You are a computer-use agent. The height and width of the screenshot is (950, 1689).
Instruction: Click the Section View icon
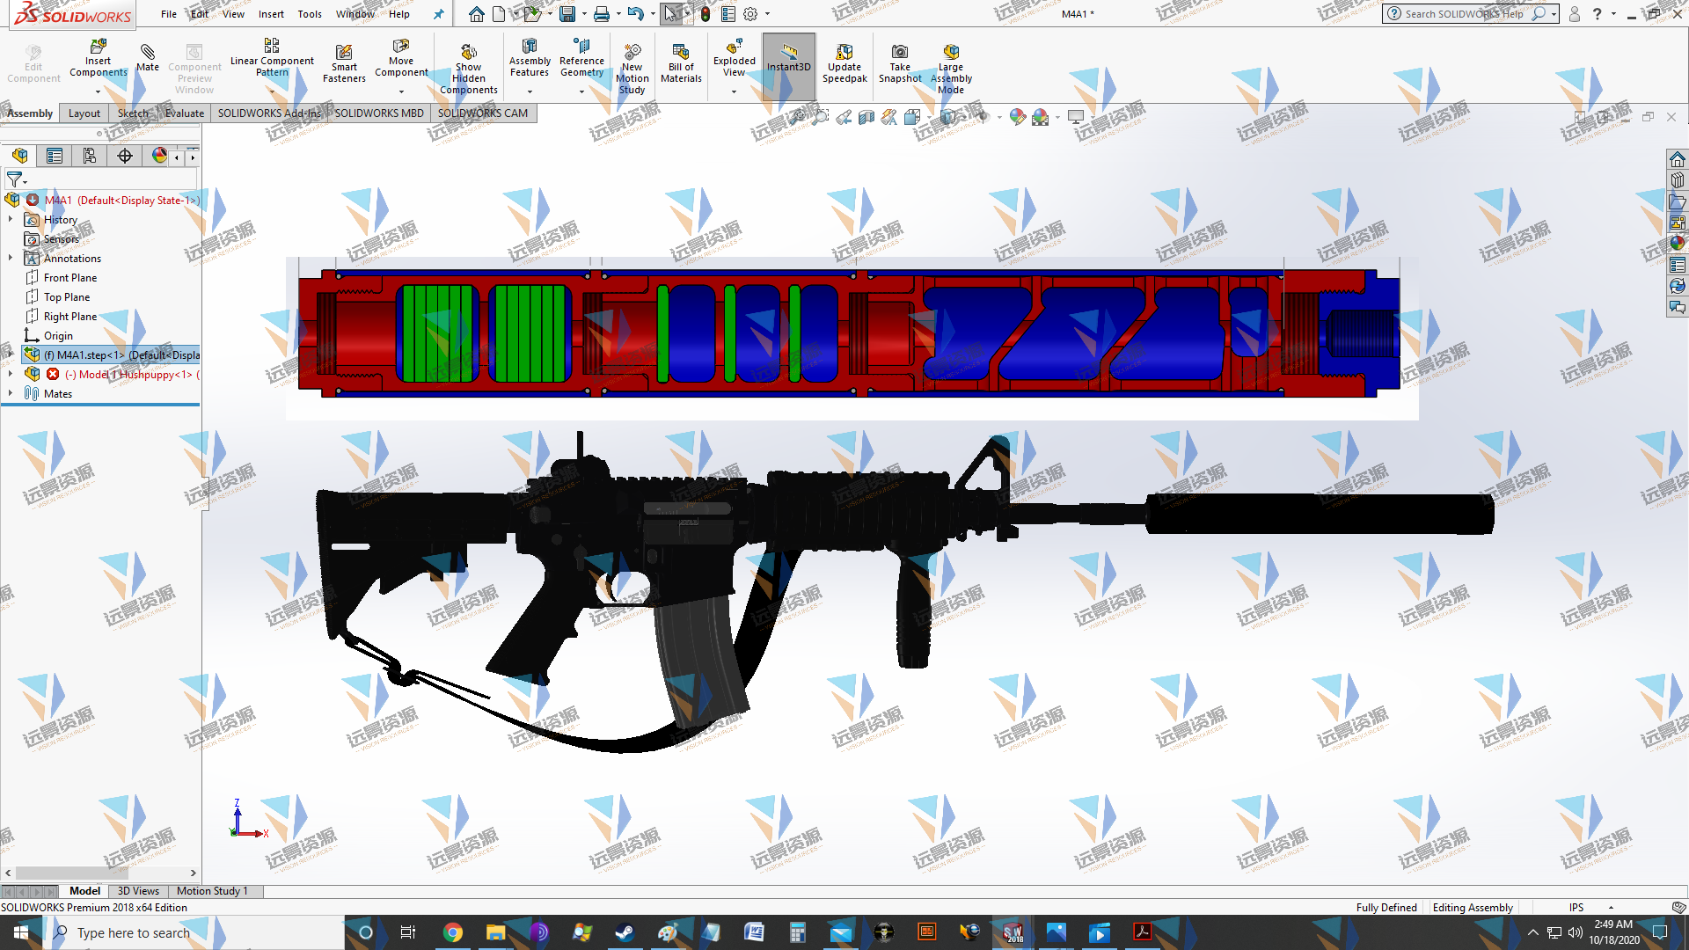click(x=866, y=117)
